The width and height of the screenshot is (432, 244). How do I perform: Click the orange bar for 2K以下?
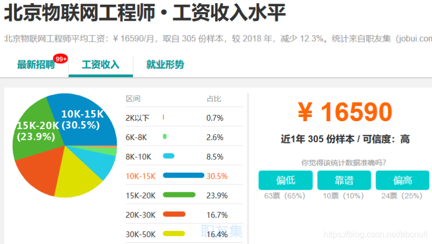click(x=163, y=118)
